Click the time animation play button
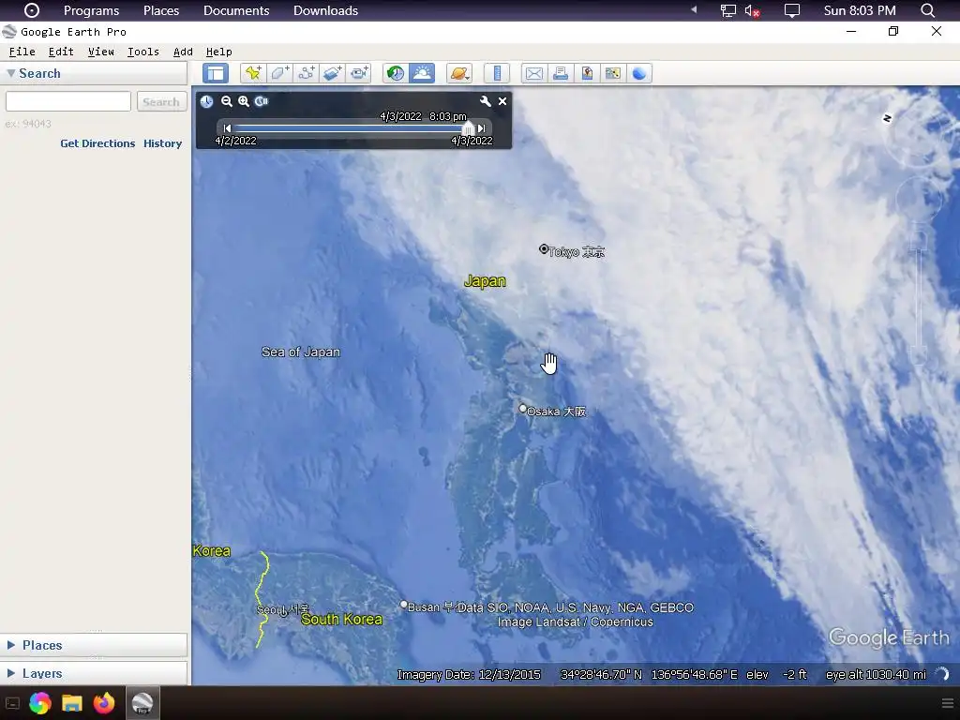The width and height of the screenshot is (960, 720). 262,101
